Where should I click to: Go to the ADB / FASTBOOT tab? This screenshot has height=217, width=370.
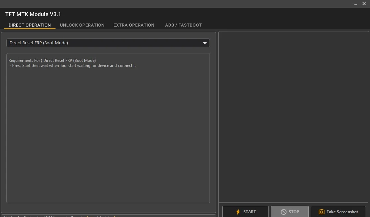[x=183, y=25]
